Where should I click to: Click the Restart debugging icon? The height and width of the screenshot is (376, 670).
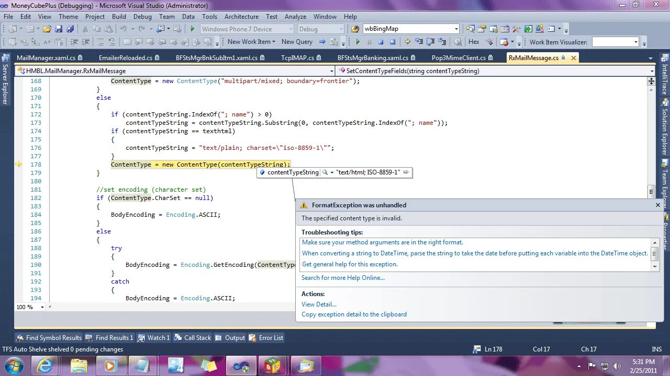click(393, 42)
